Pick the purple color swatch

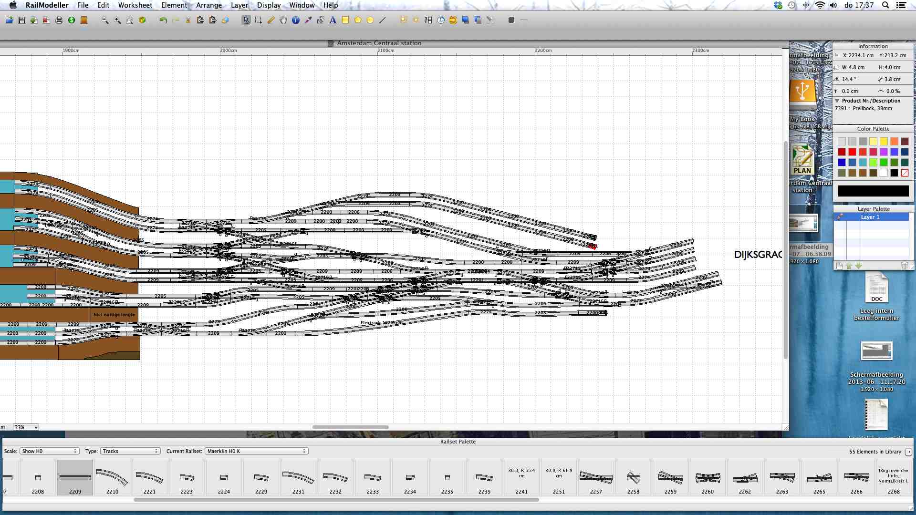point(884,152)
